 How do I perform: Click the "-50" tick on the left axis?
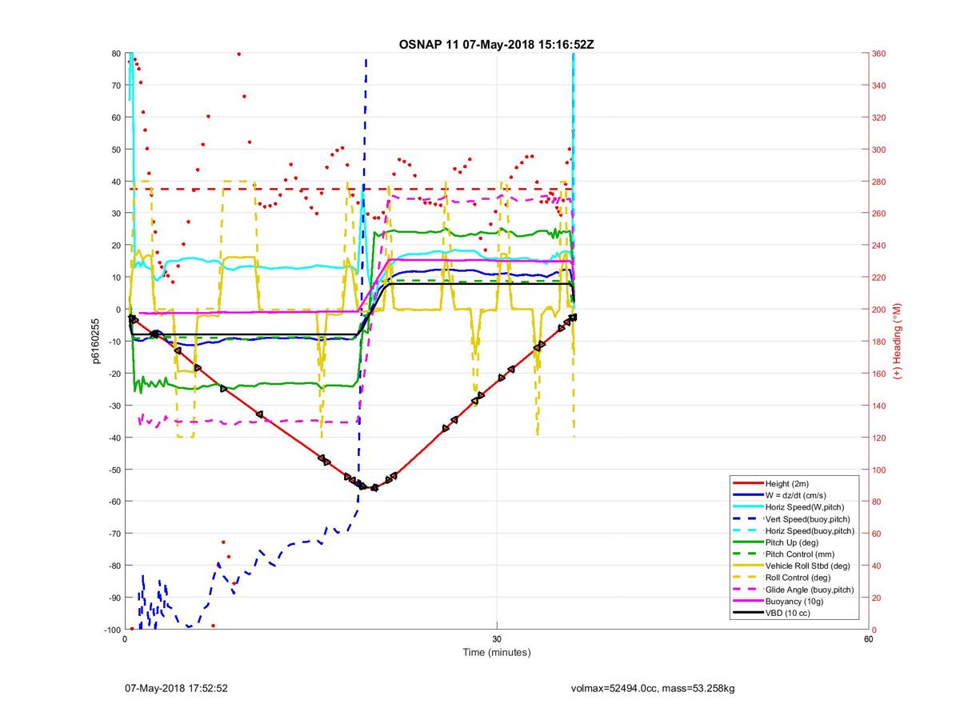114,470
